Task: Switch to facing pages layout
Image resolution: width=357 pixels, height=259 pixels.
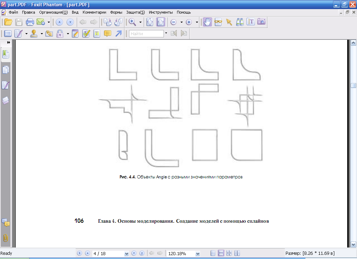Action: click(x=237, y=253)
